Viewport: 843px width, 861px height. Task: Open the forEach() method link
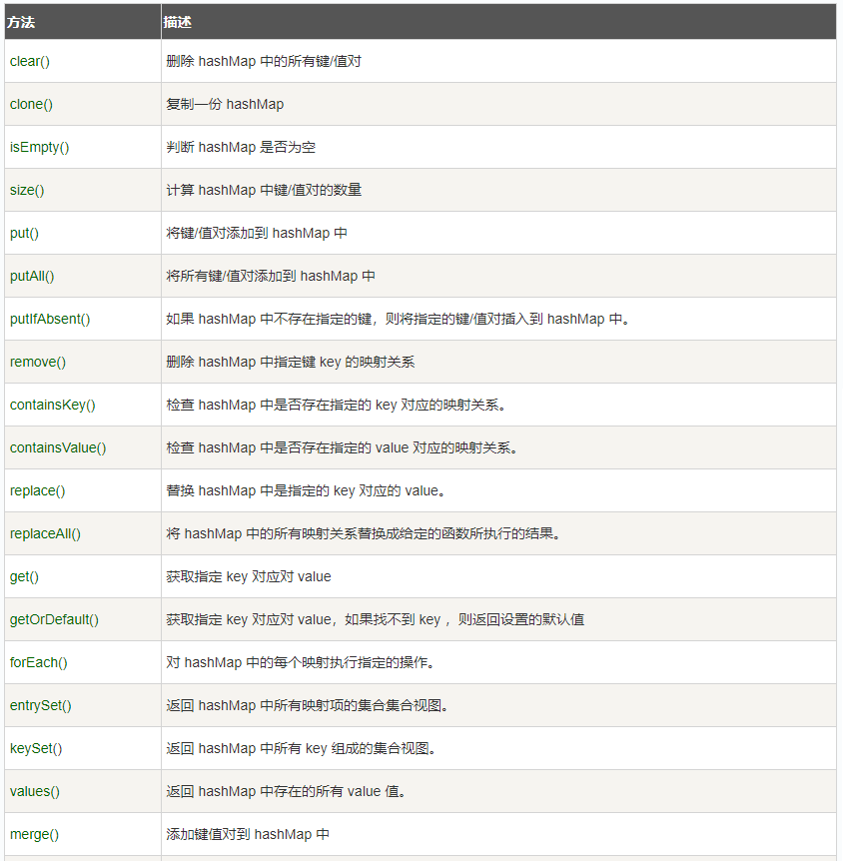click(x=38, y=662)
